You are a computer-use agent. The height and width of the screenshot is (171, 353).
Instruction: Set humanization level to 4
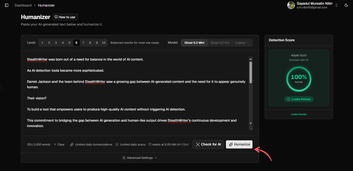pos(63,43)
